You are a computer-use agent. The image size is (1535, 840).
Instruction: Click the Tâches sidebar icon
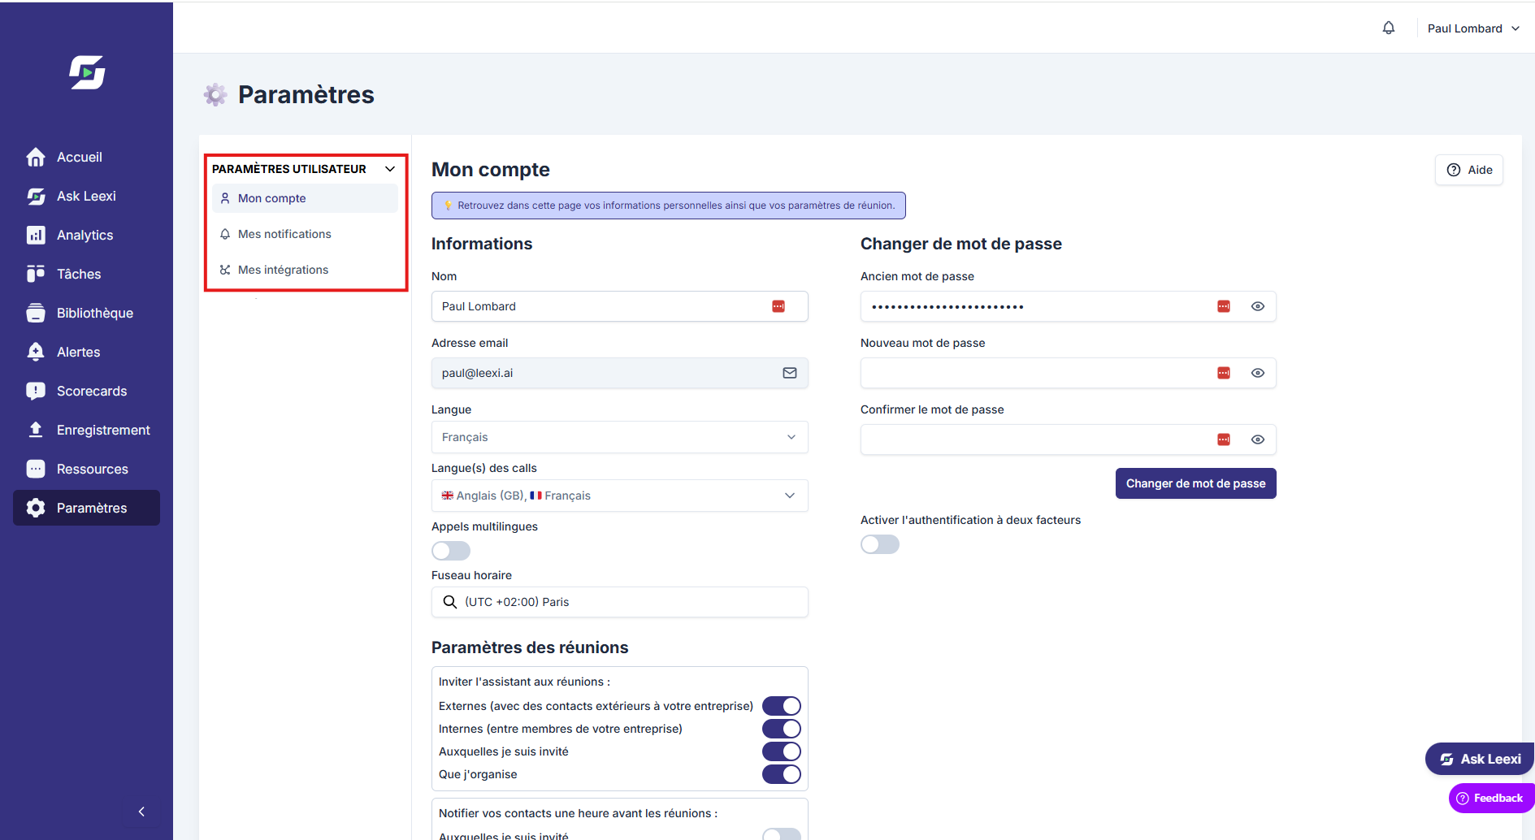[x=36, y=274]
